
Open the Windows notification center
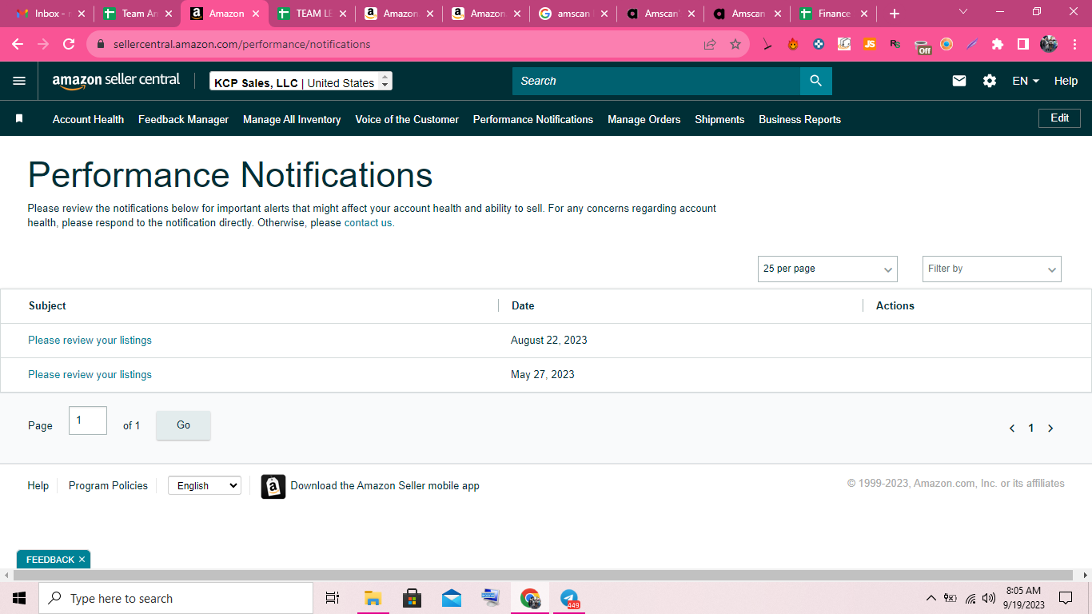click(1066, 598)
